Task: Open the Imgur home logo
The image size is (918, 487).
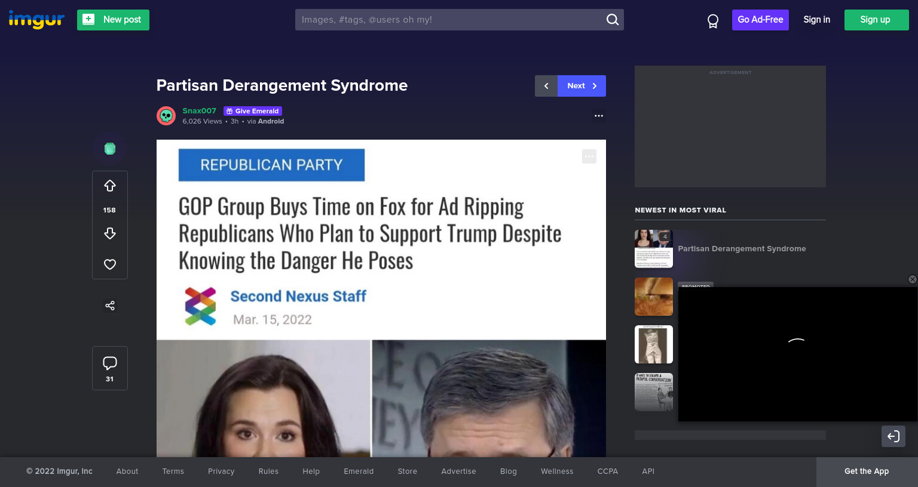Action: (x=36, y=20)
